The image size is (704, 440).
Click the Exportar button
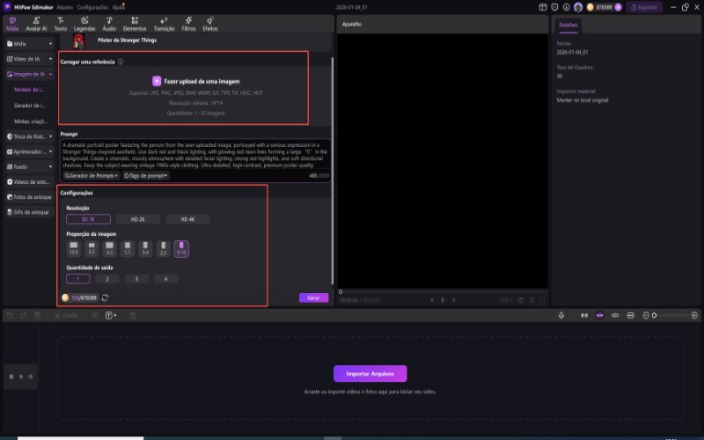point(644,7)
